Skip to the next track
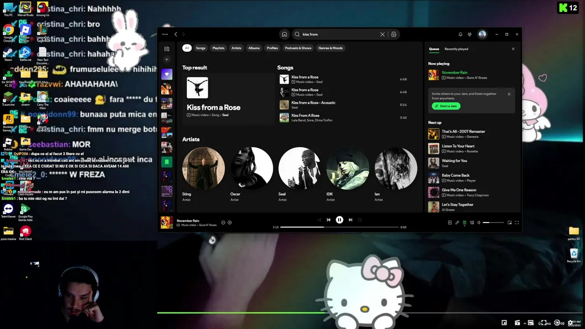This screenshot has height=329, width=585. click(x=351, y=220)
